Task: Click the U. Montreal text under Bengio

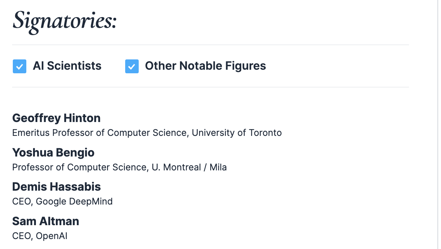Action: tap(176, 167)
